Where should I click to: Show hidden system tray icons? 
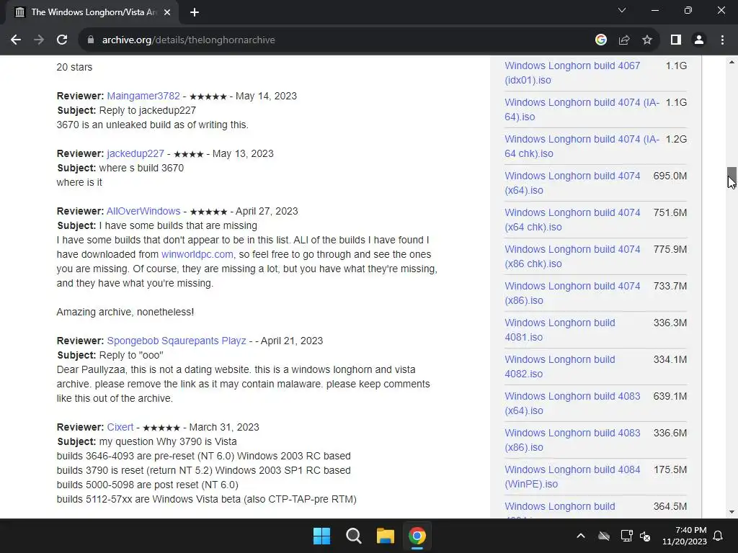(x=581, y=536)
